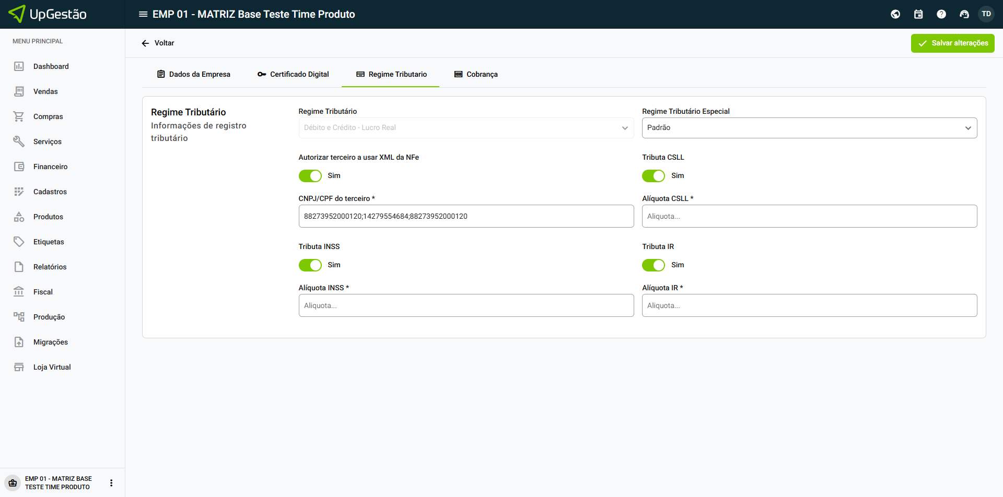Screen dimensions: 1003x497
Task: Switch to the Certificado Digital tab
Action: [x=293, y=74]
